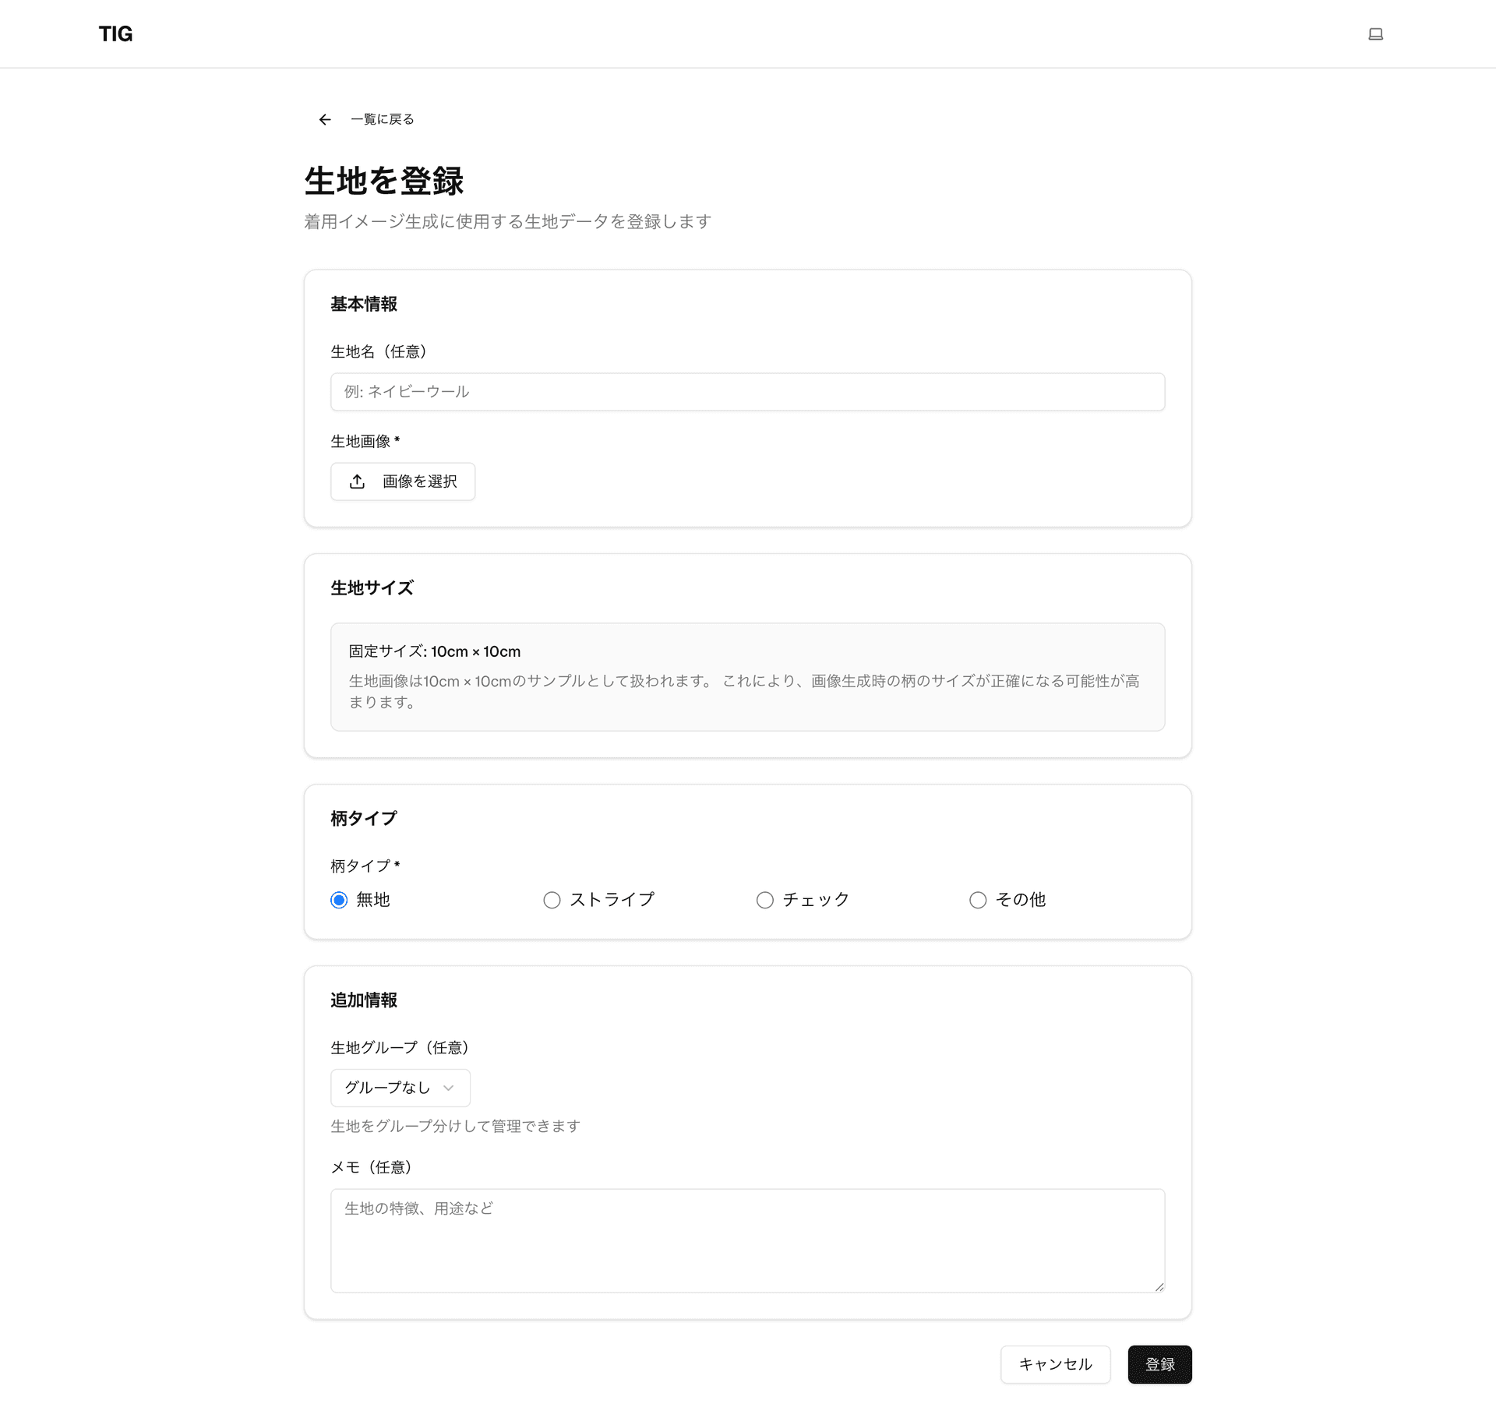
Task: Click the back arrow next to 一覧に戻る
Action: click(325, 119)
